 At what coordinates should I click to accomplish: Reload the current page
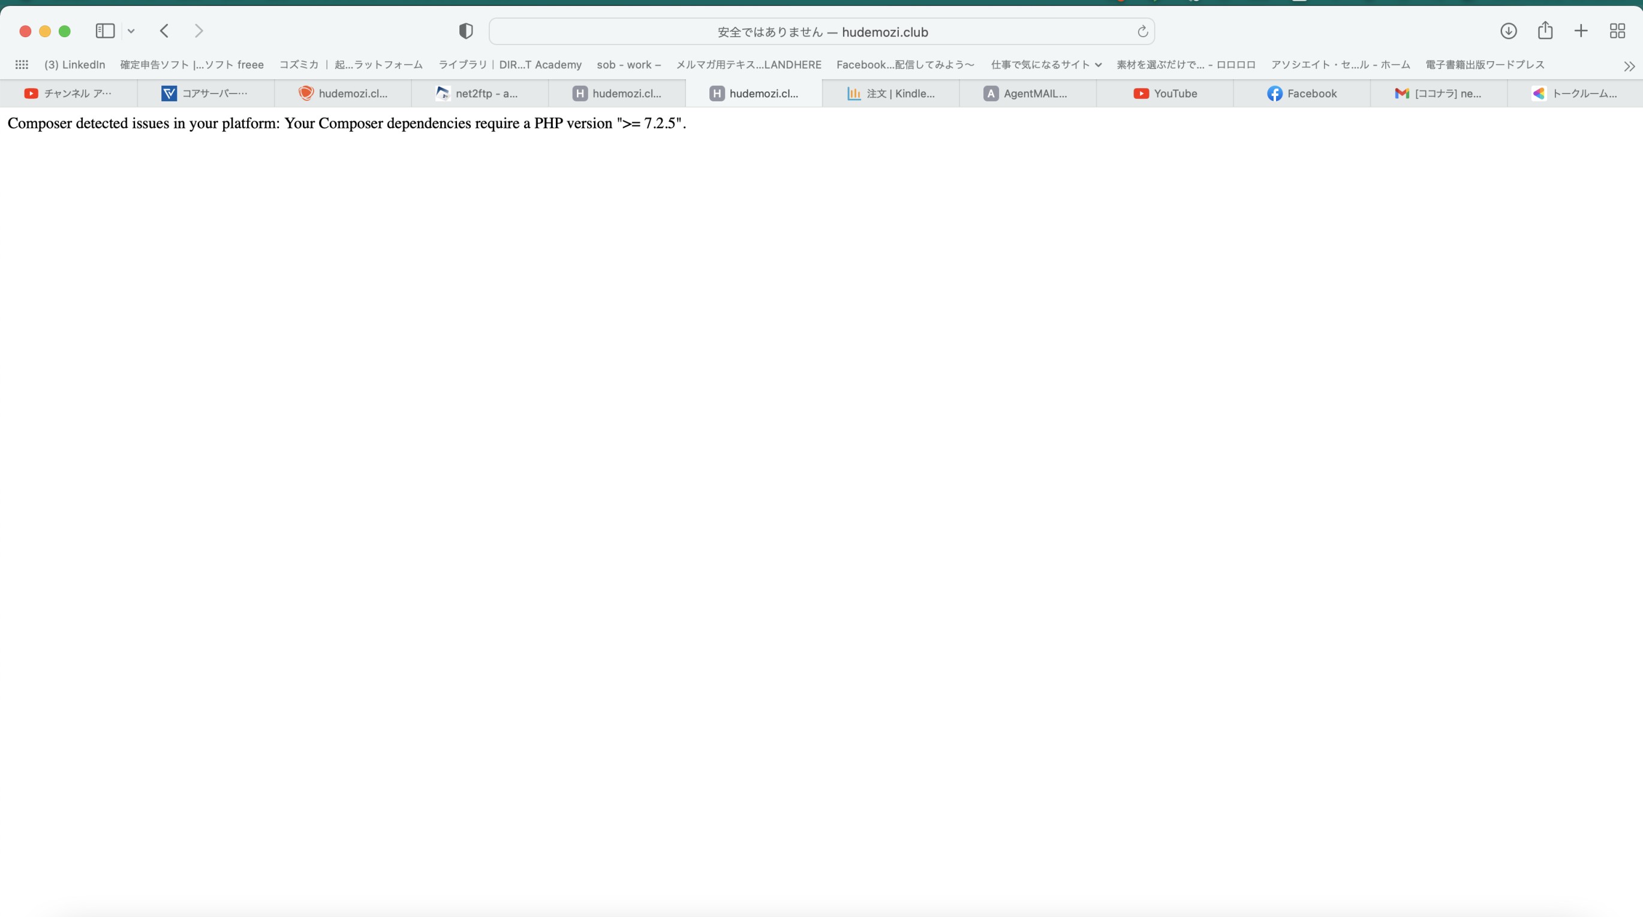(1142, 31)
